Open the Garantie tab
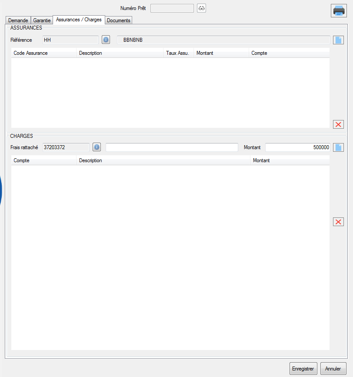 coord(42,20)
